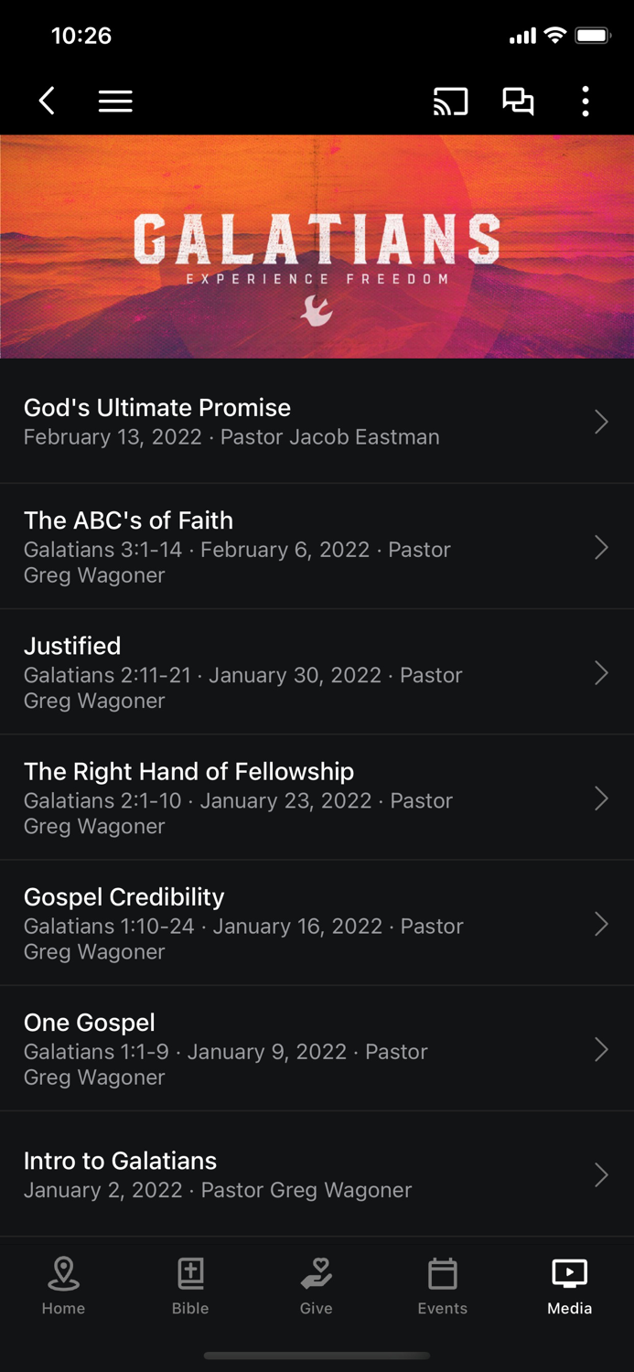The image size is (634, 1372).
Task: Select the Home icon in bottom navigation
Action: (x=63, y=1285)
